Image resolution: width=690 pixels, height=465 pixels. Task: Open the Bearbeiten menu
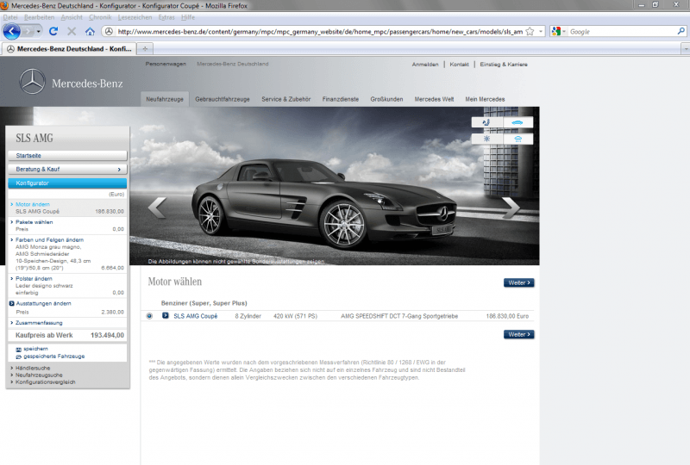pyautogui.click(x=39, y=17)
